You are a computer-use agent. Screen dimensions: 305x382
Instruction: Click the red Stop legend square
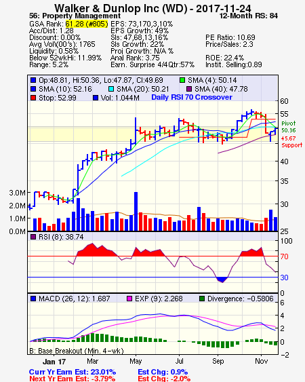click(x=33, y=98)
